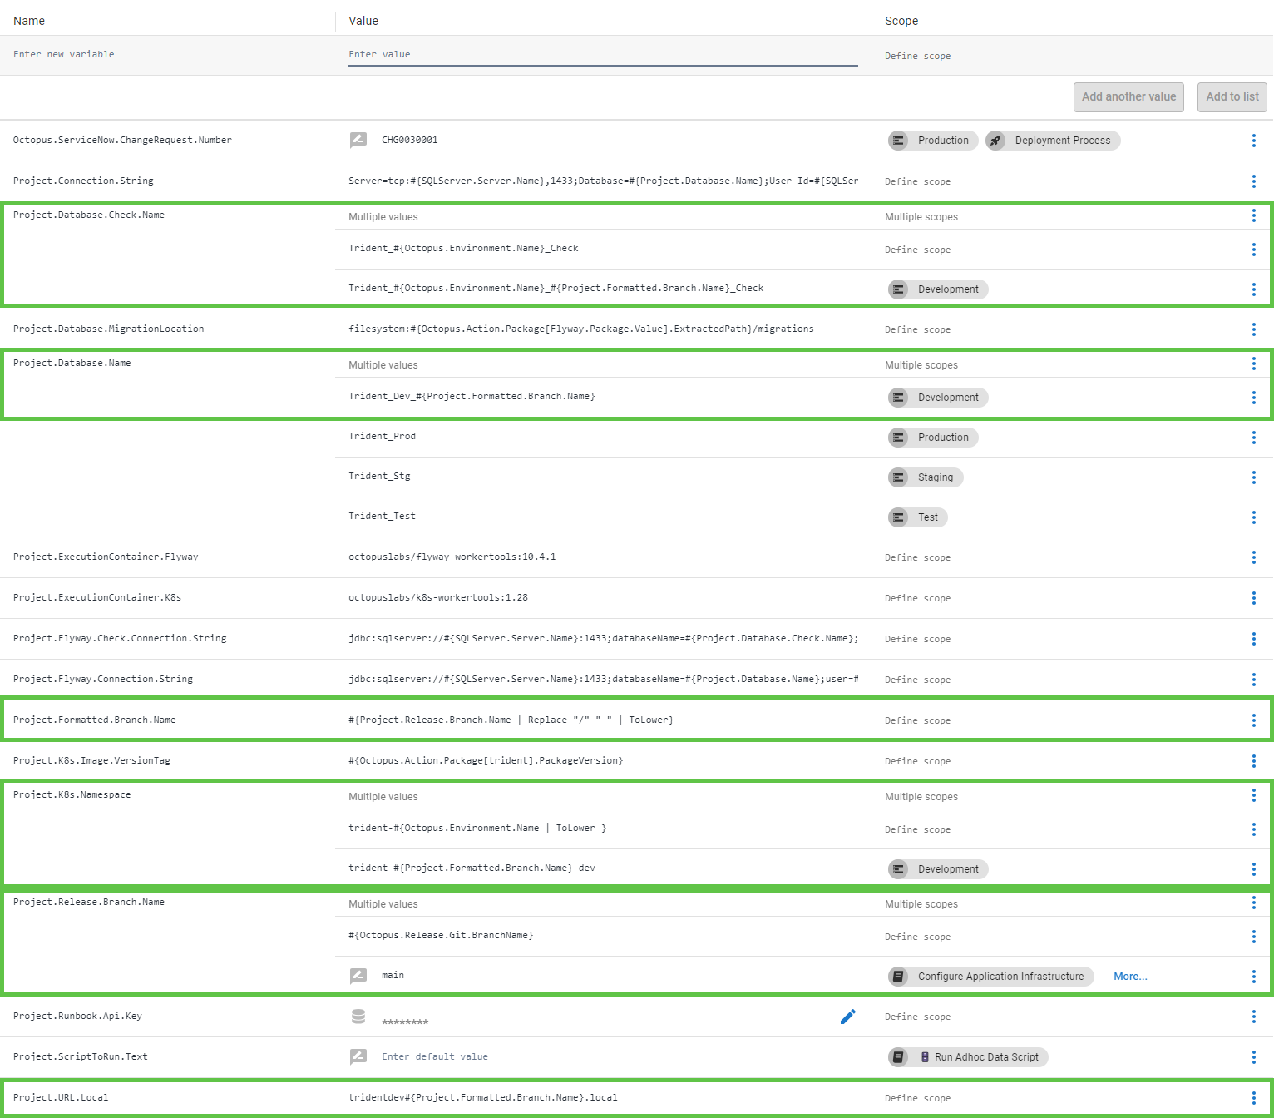This screenshot has height=1118, width=1274.
Task: Click the sensitive value icon for Project.Runbook.Api.Key
Action: click(x=359, y=1016)
